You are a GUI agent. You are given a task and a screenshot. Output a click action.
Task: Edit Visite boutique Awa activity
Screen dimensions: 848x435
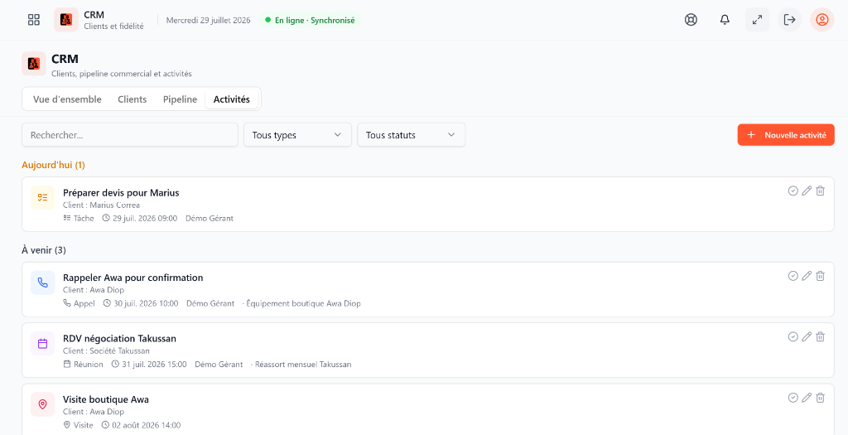(807, 398)
